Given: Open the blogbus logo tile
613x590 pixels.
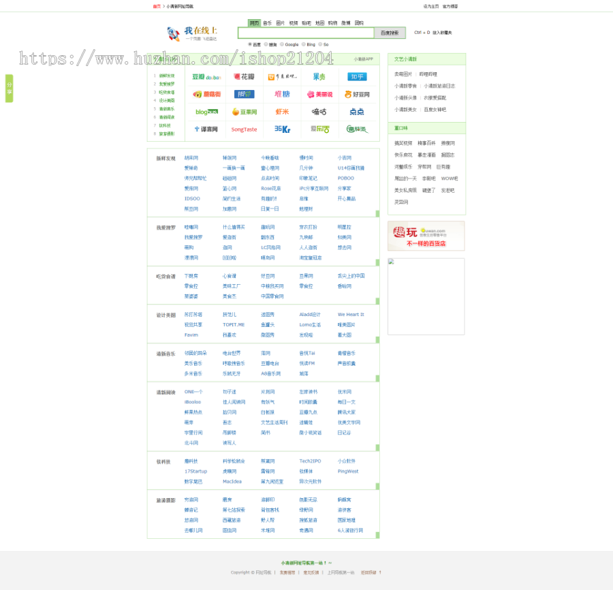Looking at the screenshot, I should click(x=207, y=112).
